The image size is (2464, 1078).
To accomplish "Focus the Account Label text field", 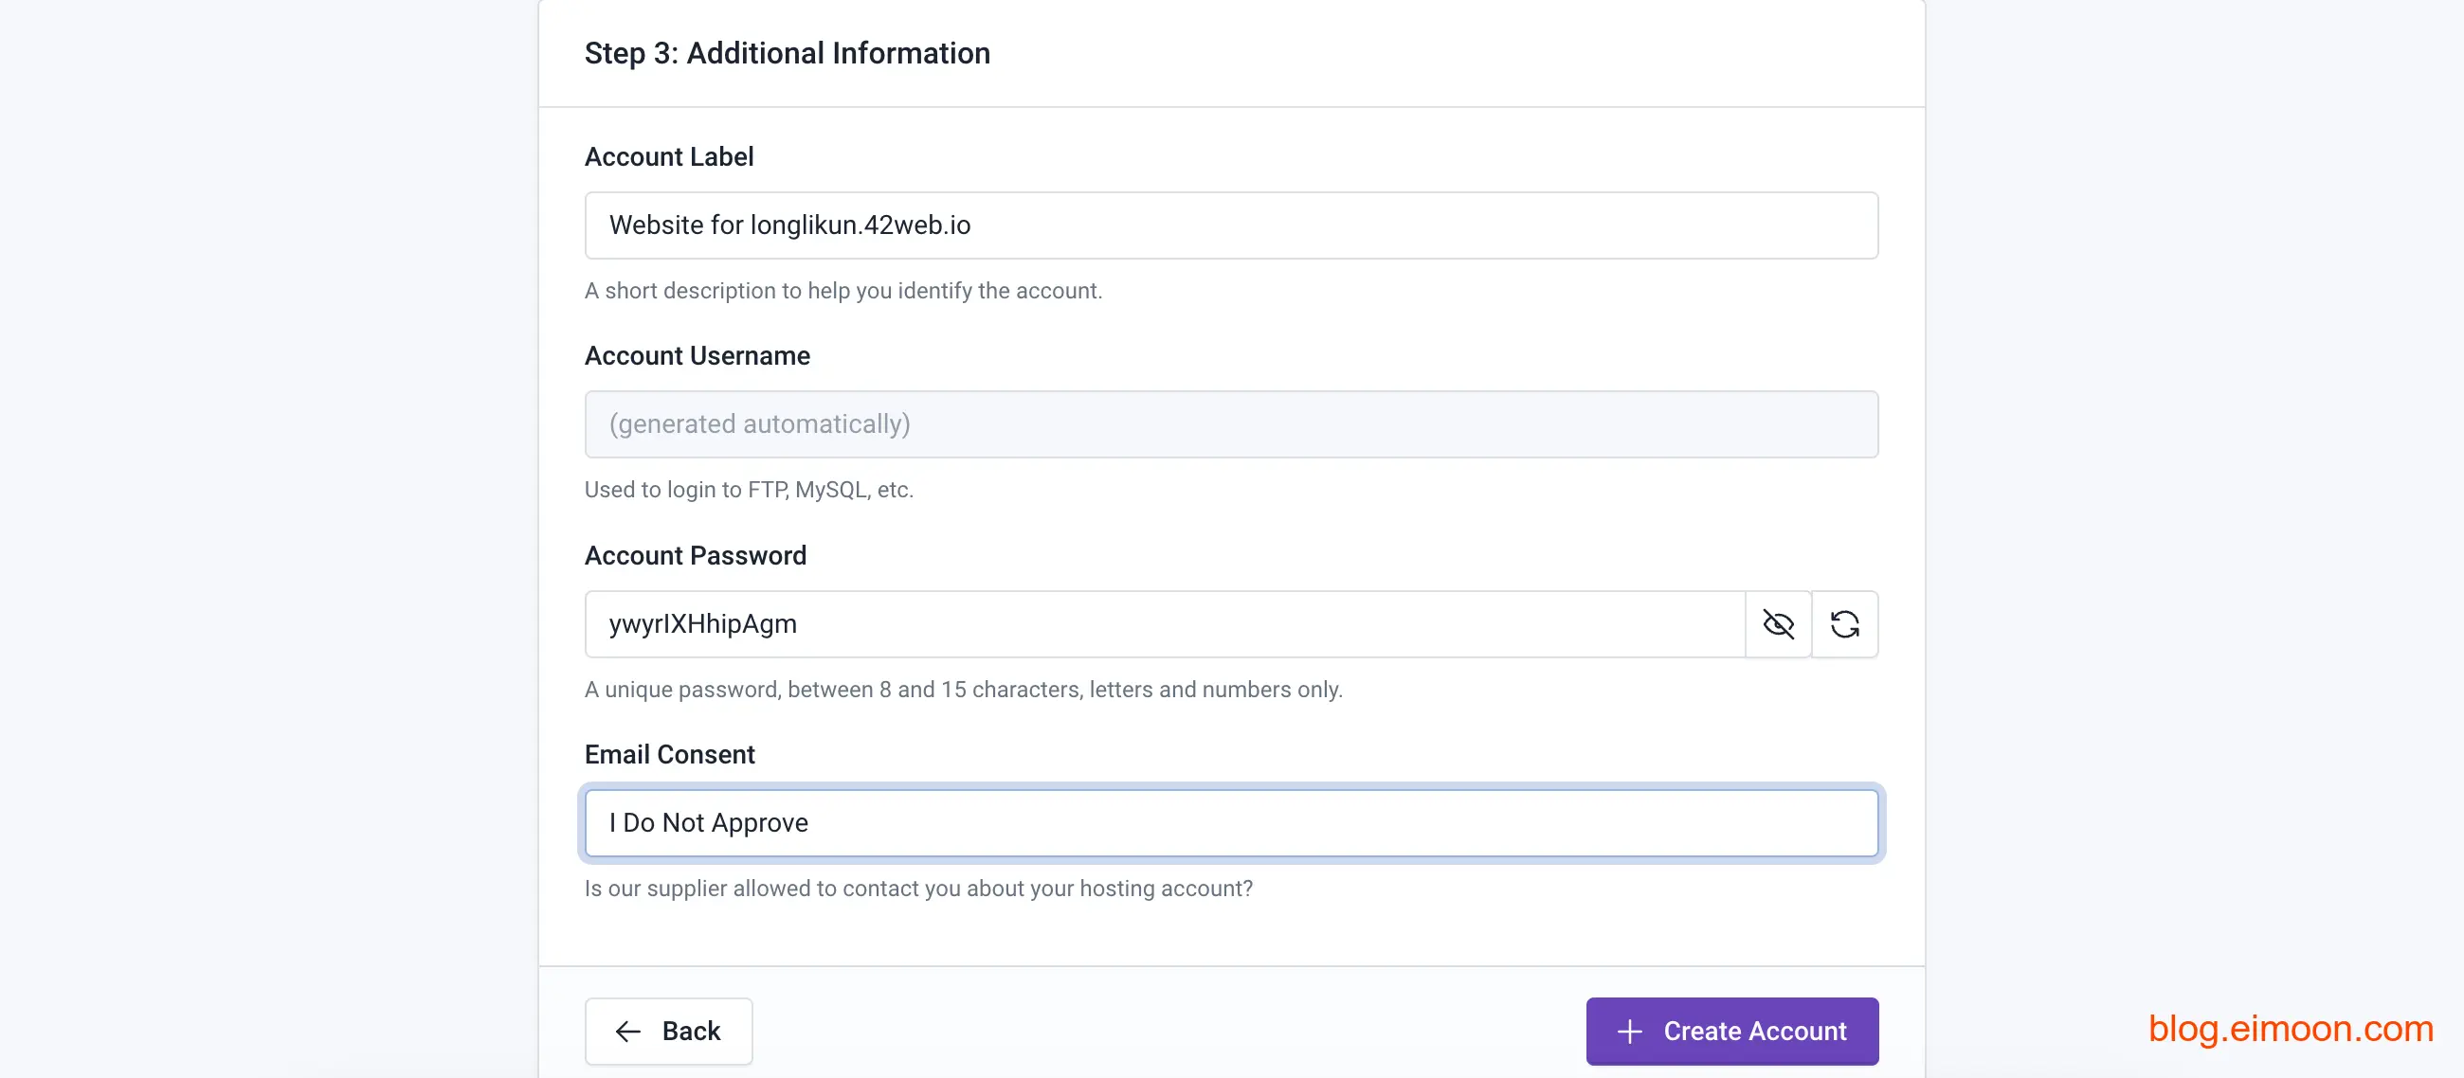I will (x=1231, y=225).
